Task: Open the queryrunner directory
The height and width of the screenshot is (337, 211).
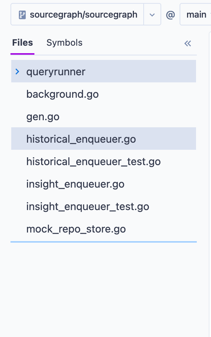Action: pos(104,72)
